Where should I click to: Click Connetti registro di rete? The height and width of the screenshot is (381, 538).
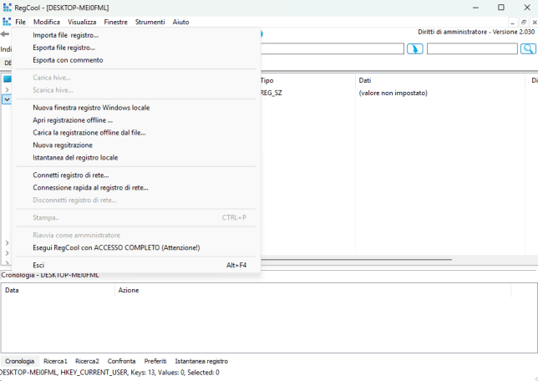coord(71,175)
